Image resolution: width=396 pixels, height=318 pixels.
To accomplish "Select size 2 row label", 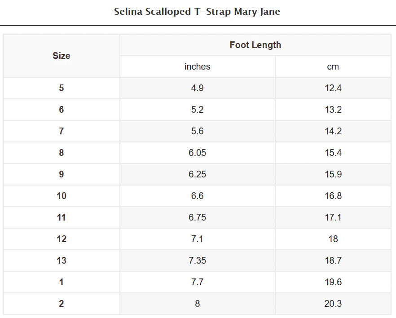I will (x=62, y=304).
